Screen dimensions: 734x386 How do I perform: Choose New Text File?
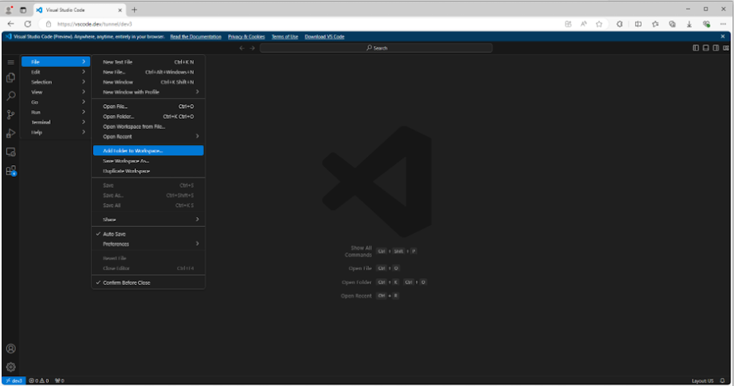tap(148, 62)
